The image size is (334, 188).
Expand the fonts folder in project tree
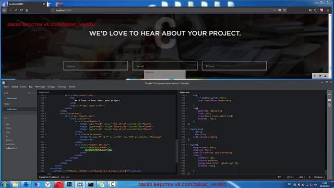(8, 128)
